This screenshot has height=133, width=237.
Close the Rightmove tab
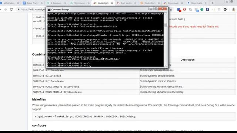point(89,3)
